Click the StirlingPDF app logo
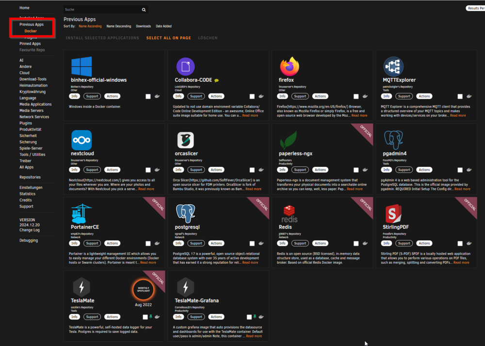This screenshot has height=346, width=485. point(393,213)
